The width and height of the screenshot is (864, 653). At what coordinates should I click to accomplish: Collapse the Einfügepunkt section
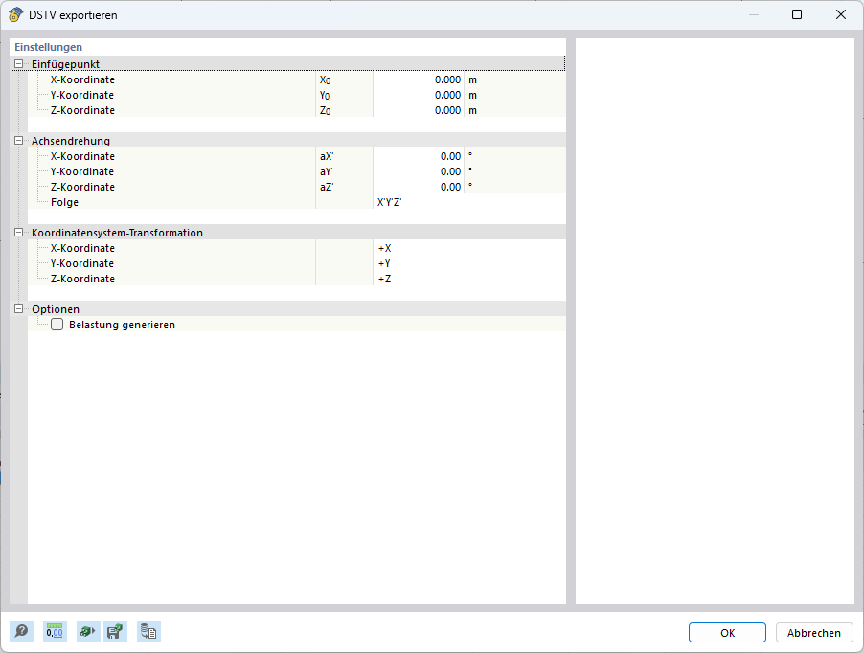coord(19,64)
